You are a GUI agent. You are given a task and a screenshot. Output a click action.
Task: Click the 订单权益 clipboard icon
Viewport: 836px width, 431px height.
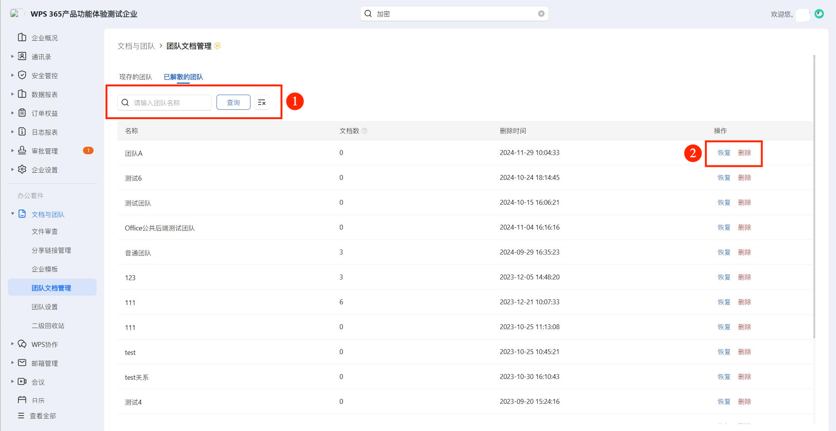pyautogui.click(x=22, y=113)
